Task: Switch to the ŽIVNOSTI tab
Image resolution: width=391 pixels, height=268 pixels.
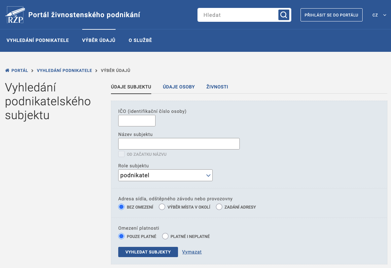Action: 217,87
